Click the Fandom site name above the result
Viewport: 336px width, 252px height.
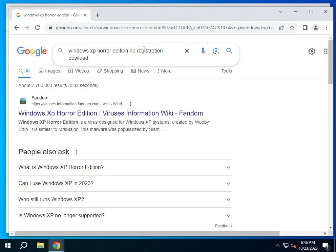pos(40,98)
